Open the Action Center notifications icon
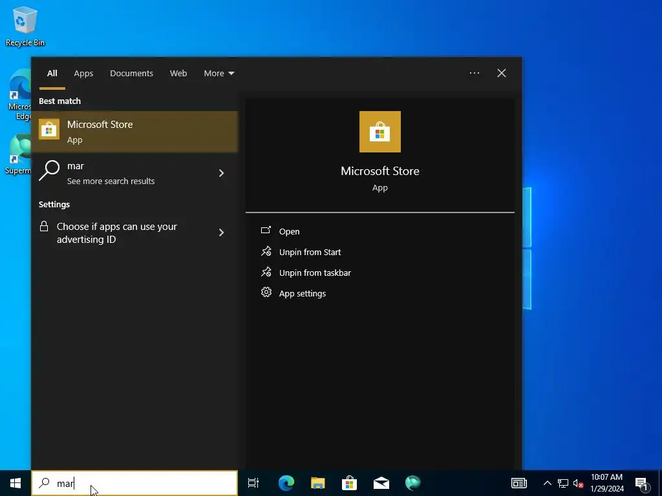The width and height of the screenshot is (662, 496). (641, 483)
